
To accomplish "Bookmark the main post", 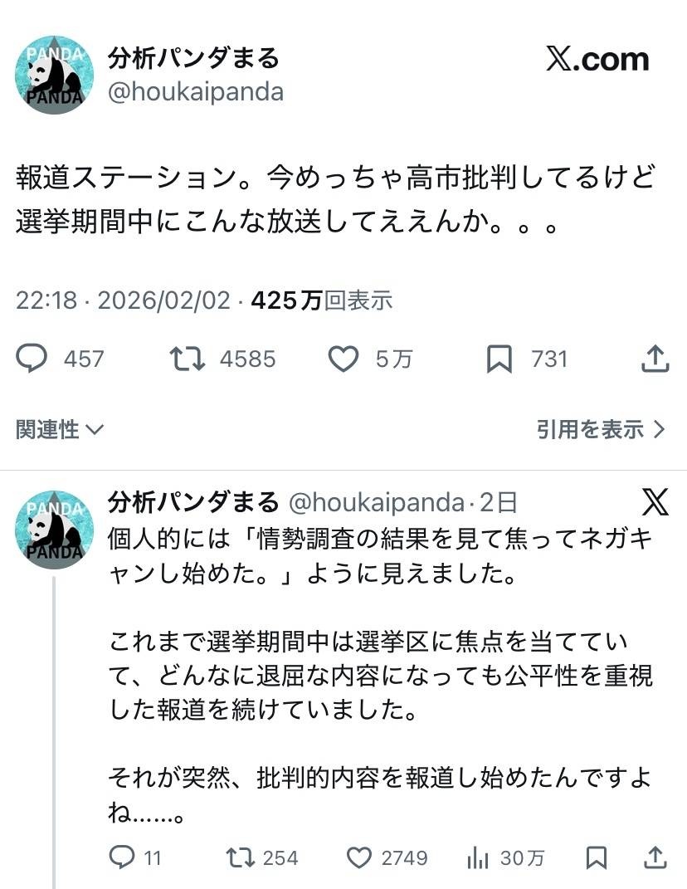I will coord(499,359).
